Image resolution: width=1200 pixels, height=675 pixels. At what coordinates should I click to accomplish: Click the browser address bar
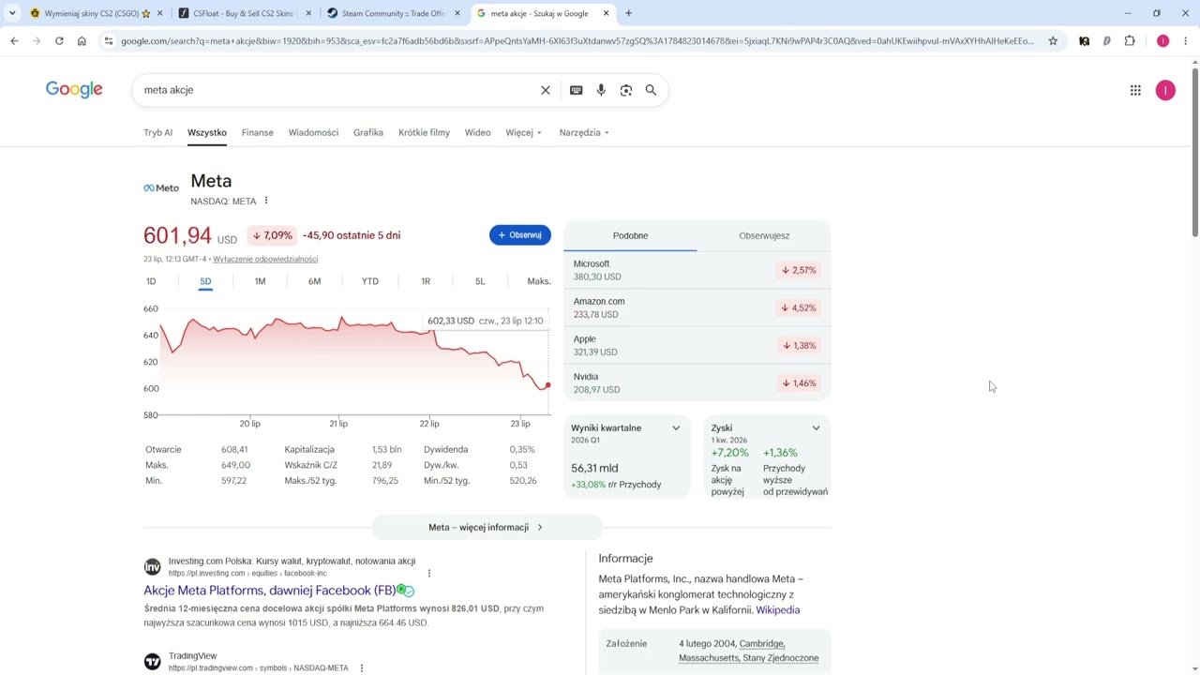[x=577, y=41]
